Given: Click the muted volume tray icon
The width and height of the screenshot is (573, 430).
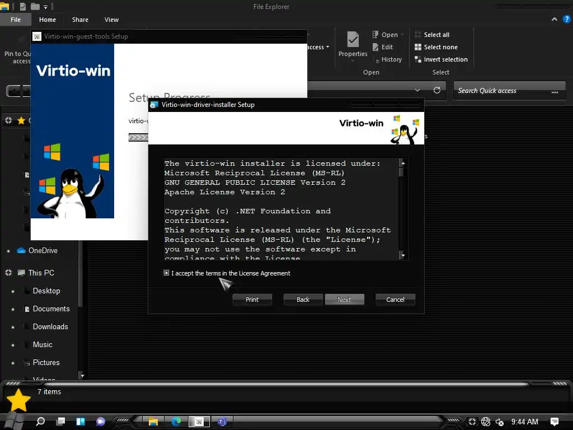Looking at the screenshot, I should tap(500, 422).
